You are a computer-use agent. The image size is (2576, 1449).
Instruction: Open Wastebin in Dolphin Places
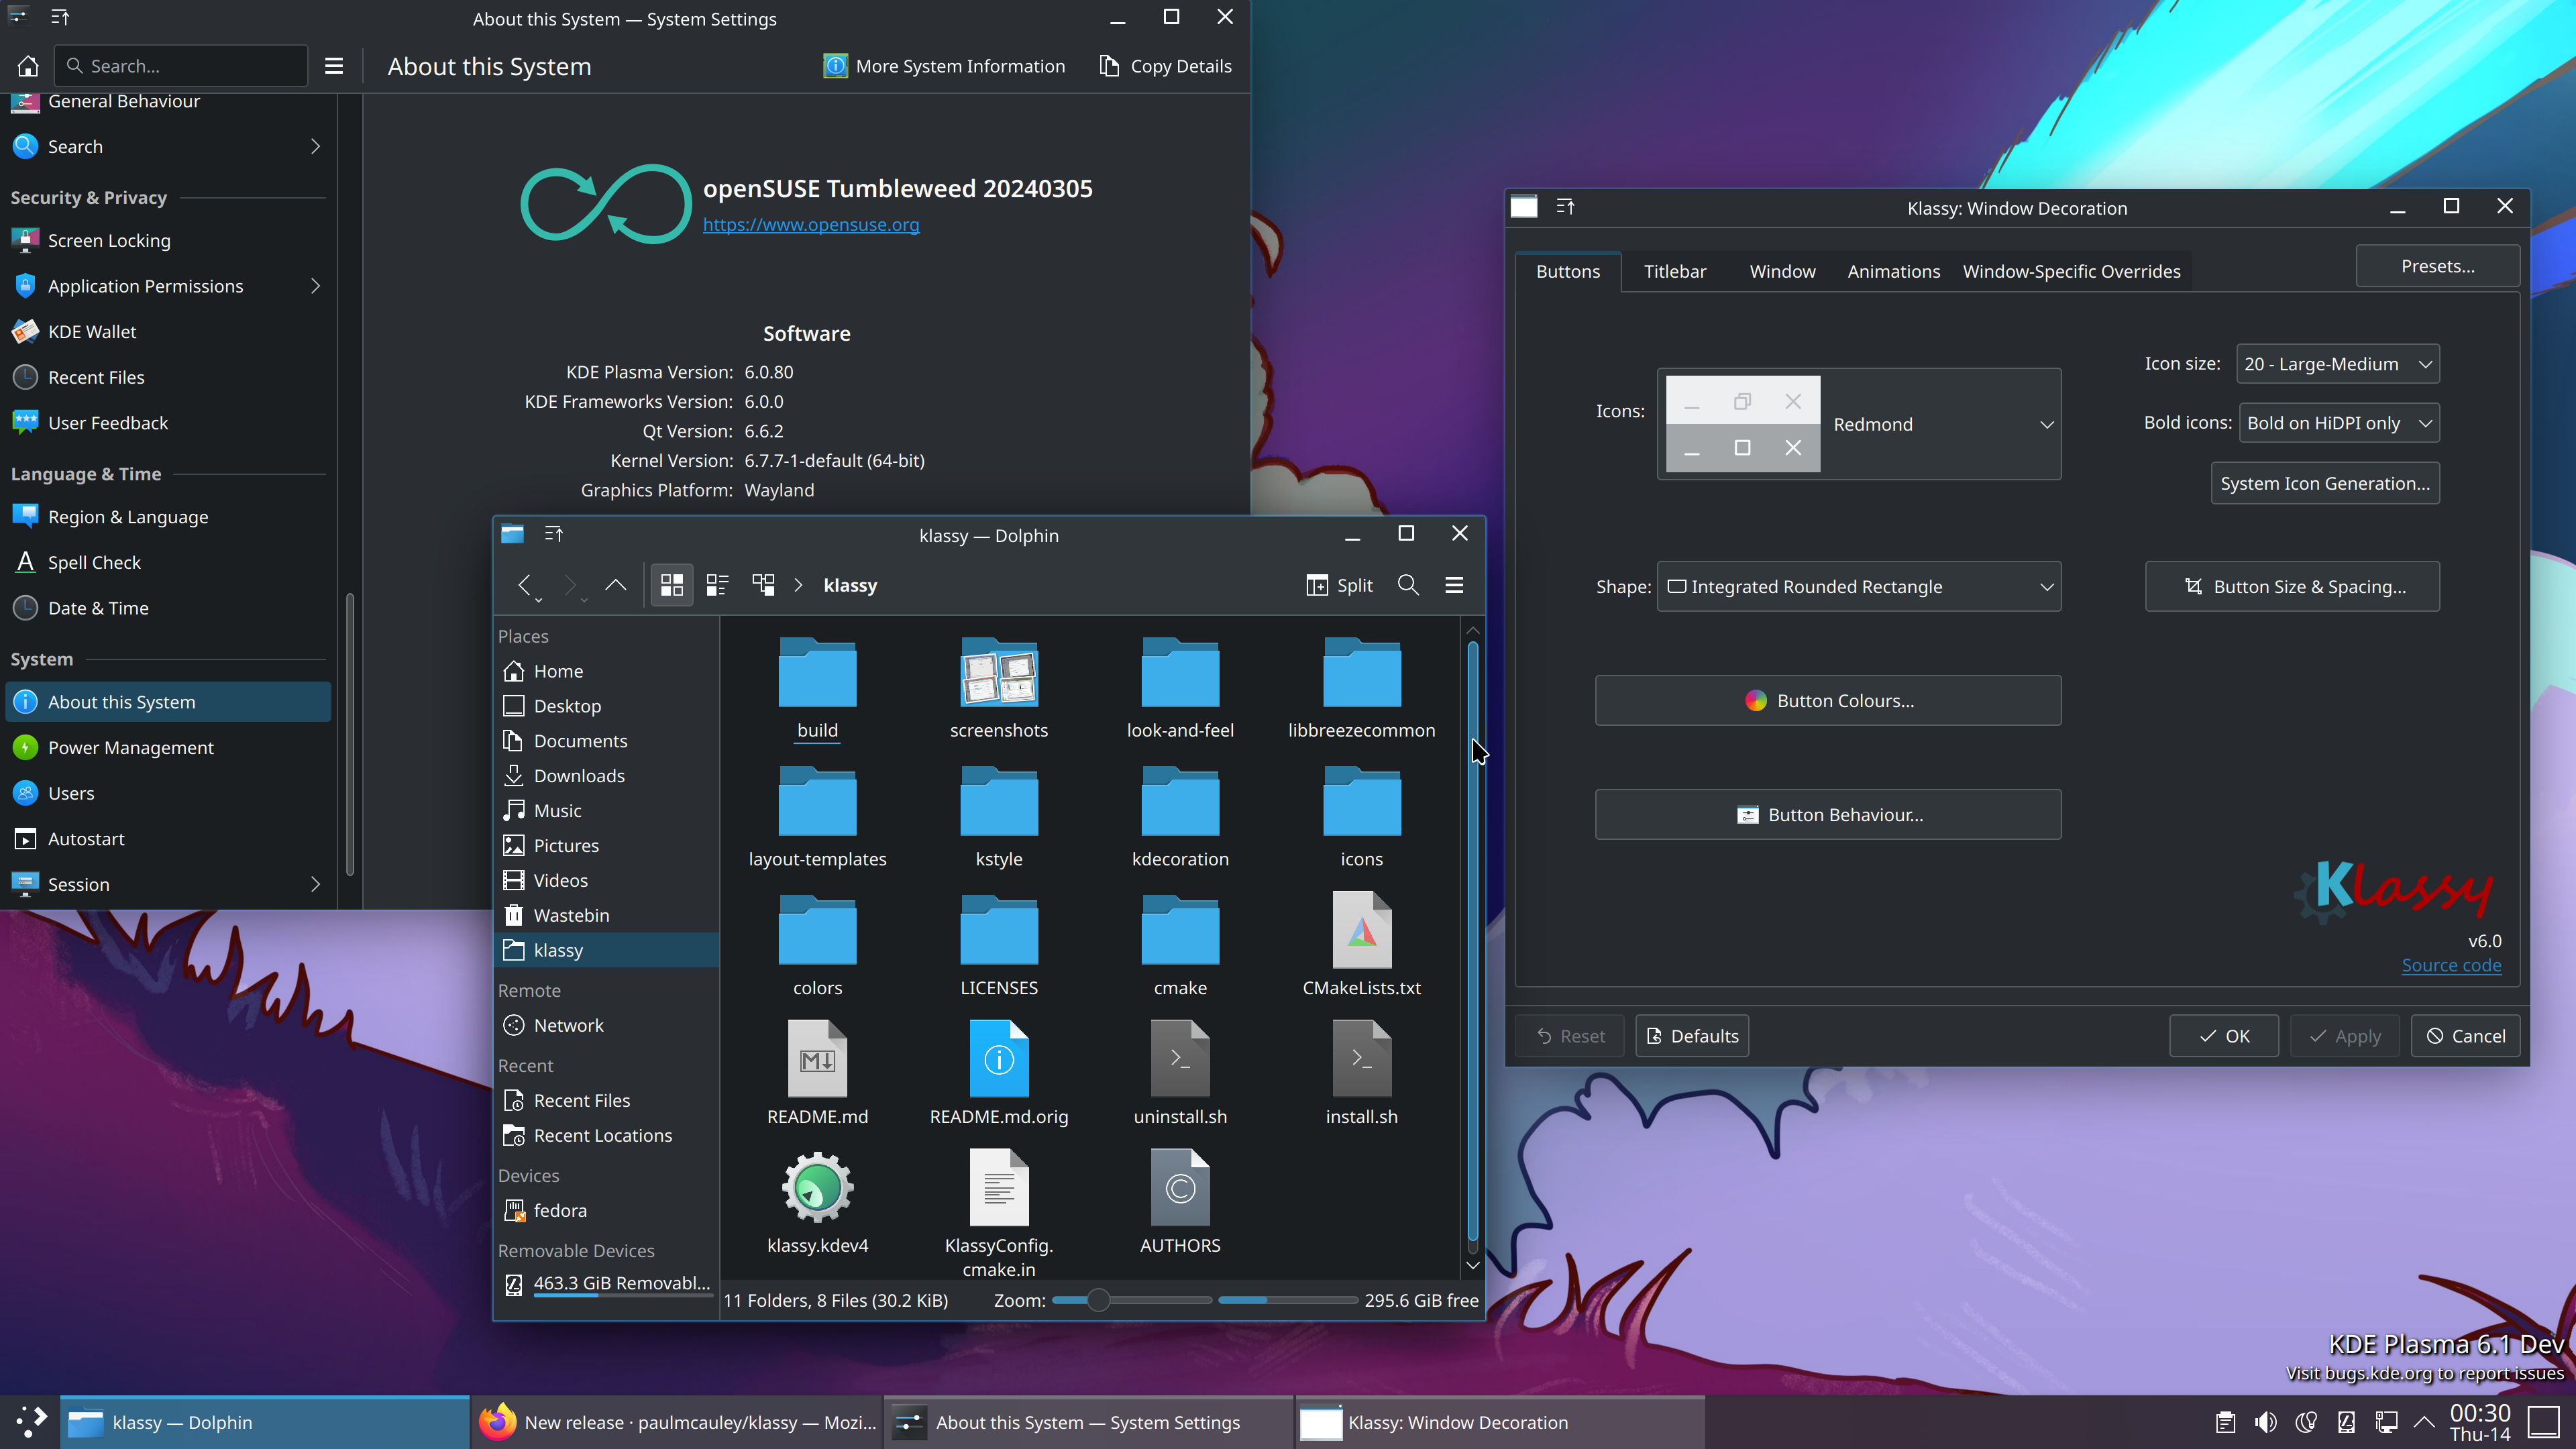[606, 915]
